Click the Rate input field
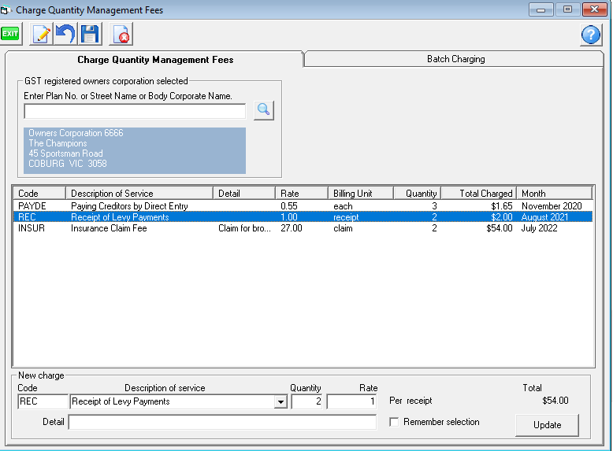This screenshot has width=613, height=451. [x=351, y=401]
